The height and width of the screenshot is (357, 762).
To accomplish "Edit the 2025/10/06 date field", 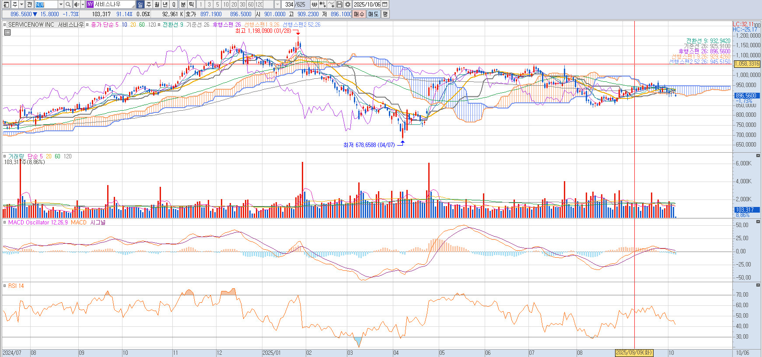I will (x=367, y=4).
